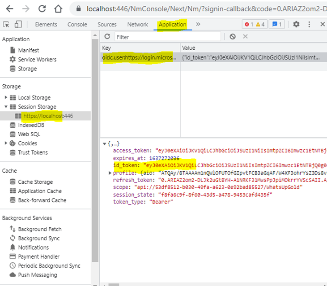327x286 pixels.
Task: Select Local Storage in the sidebar
Action: (34, 98)
